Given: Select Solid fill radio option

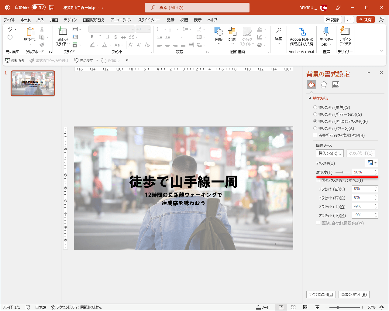Looking at the screenshot, I should click(x=315, y=108).
